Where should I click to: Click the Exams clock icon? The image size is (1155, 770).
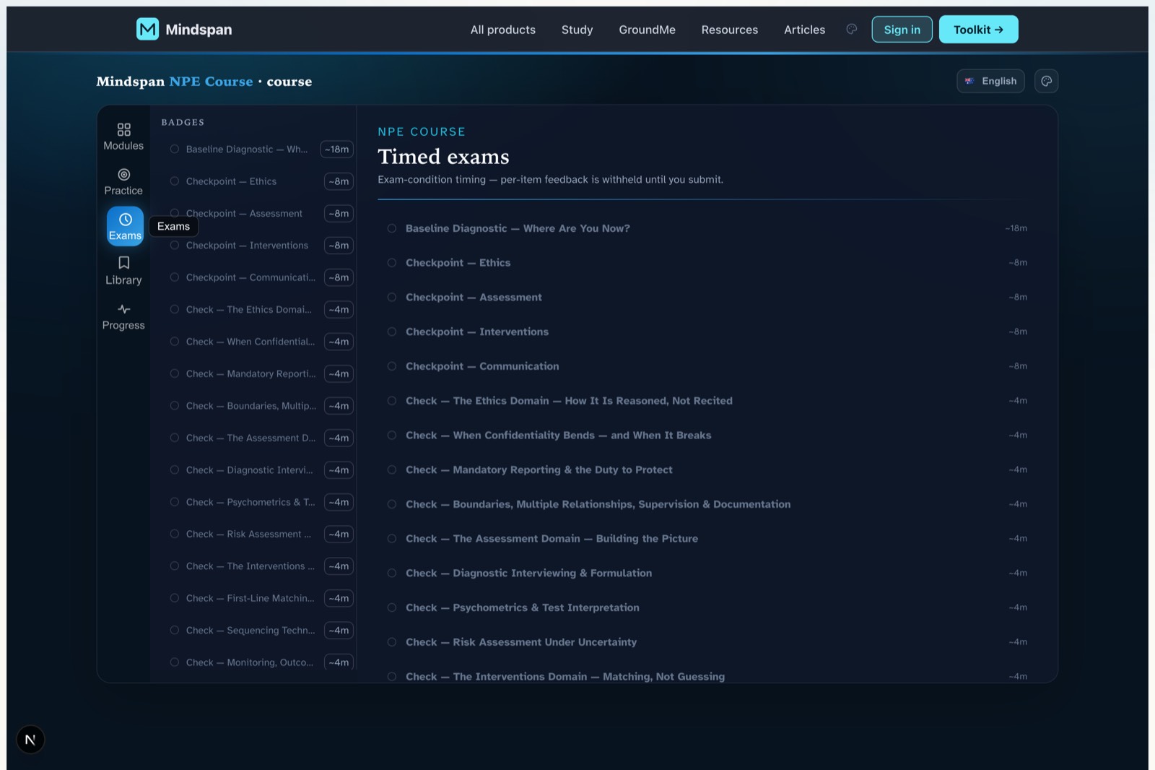pos(125,219)
